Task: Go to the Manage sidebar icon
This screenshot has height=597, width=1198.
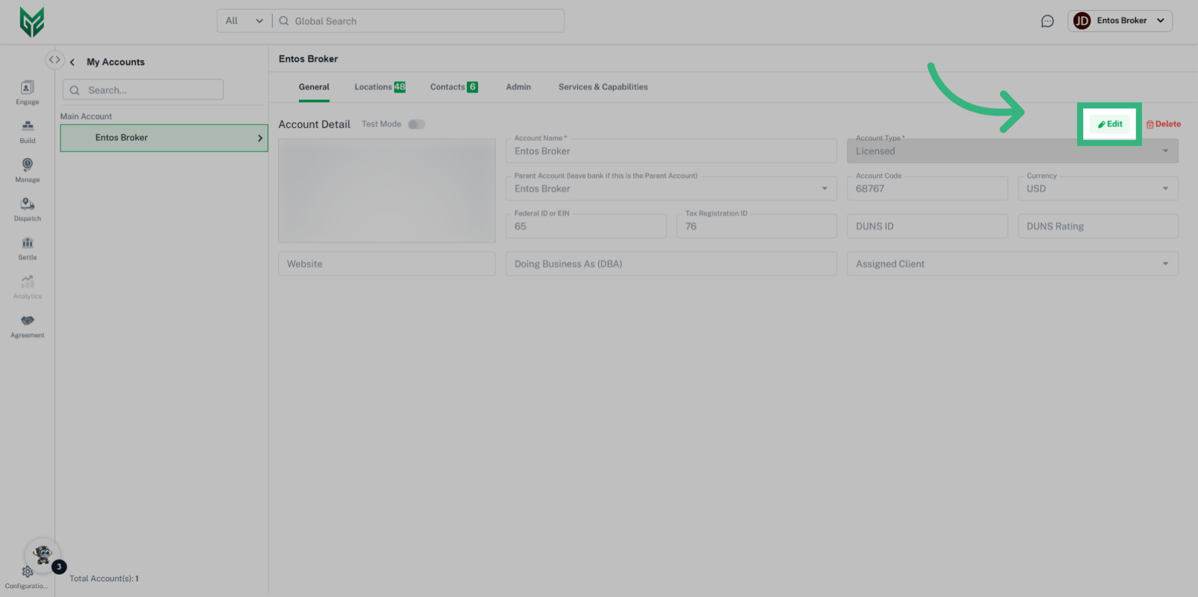Action: click(x=27, y=165)
